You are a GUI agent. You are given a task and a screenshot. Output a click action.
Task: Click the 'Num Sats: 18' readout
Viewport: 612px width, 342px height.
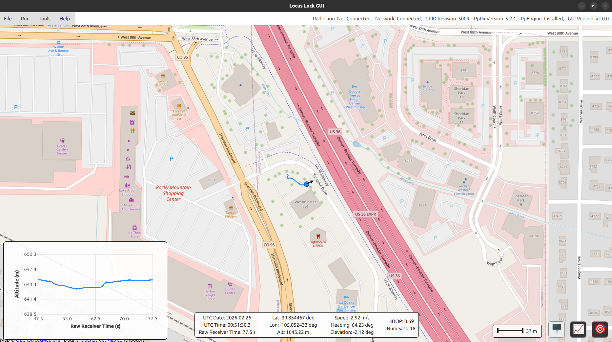401,329
